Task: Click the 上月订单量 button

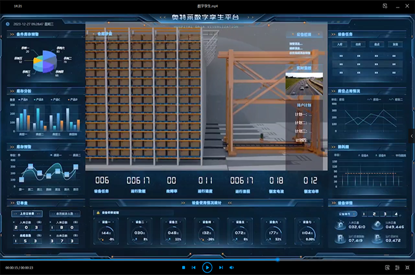Action: (26, 213)
